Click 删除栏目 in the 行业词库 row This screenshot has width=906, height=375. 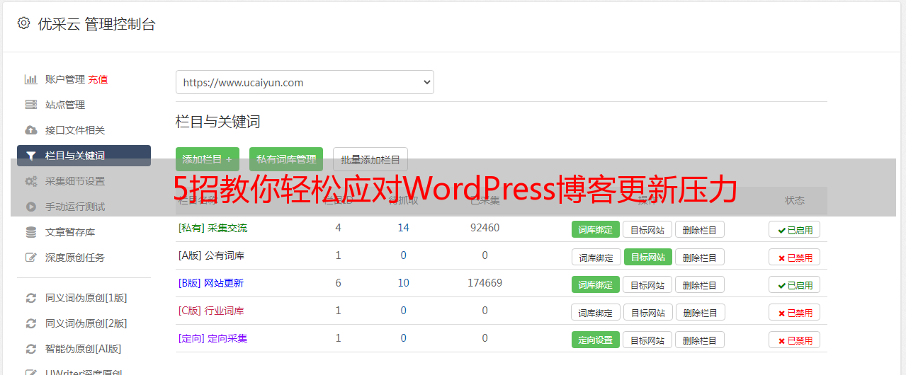click(701, 312)
